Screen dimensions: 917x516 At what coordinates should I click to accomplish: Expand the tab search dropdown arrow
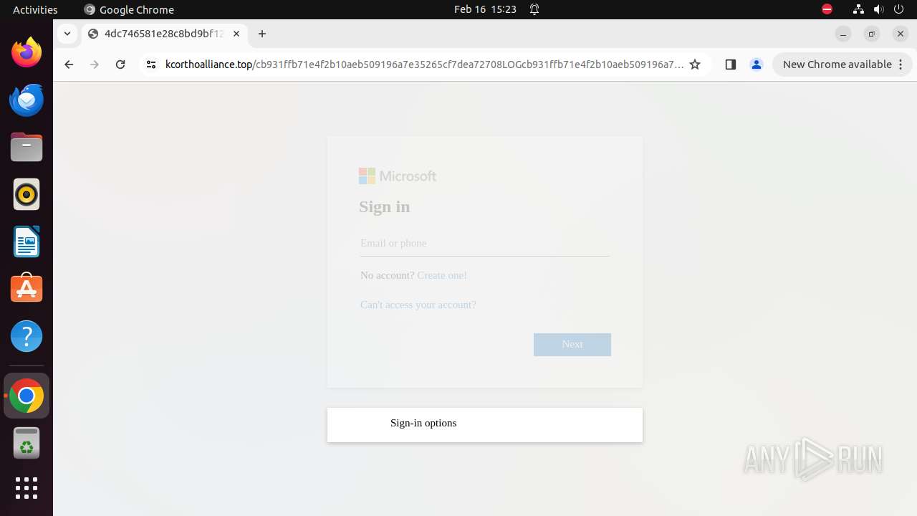[x=67, y=34]
